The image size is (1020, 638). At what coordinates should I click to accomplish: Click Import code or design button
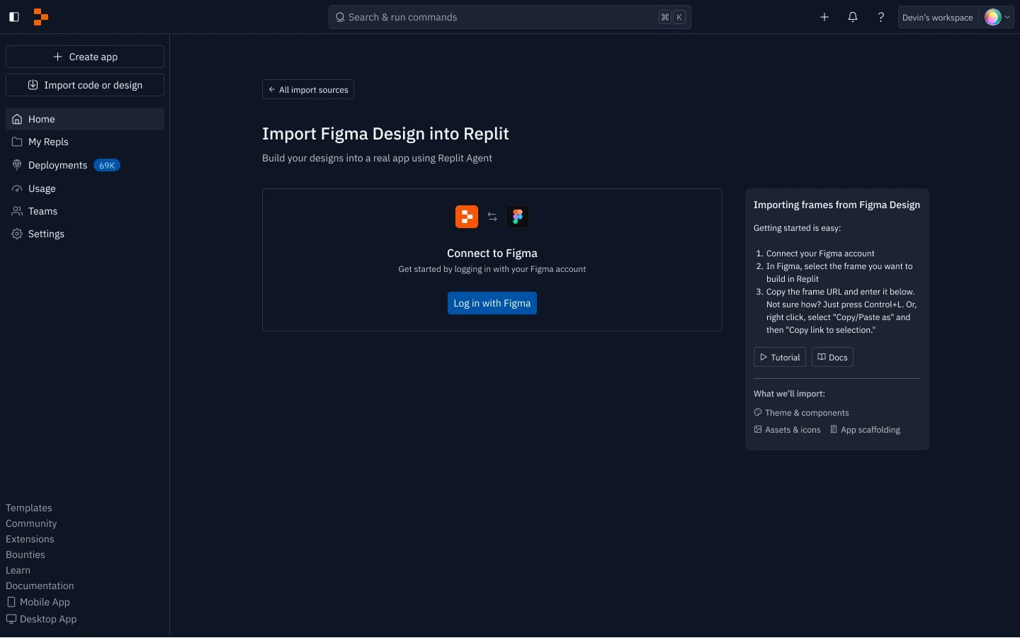coord(85,85)
